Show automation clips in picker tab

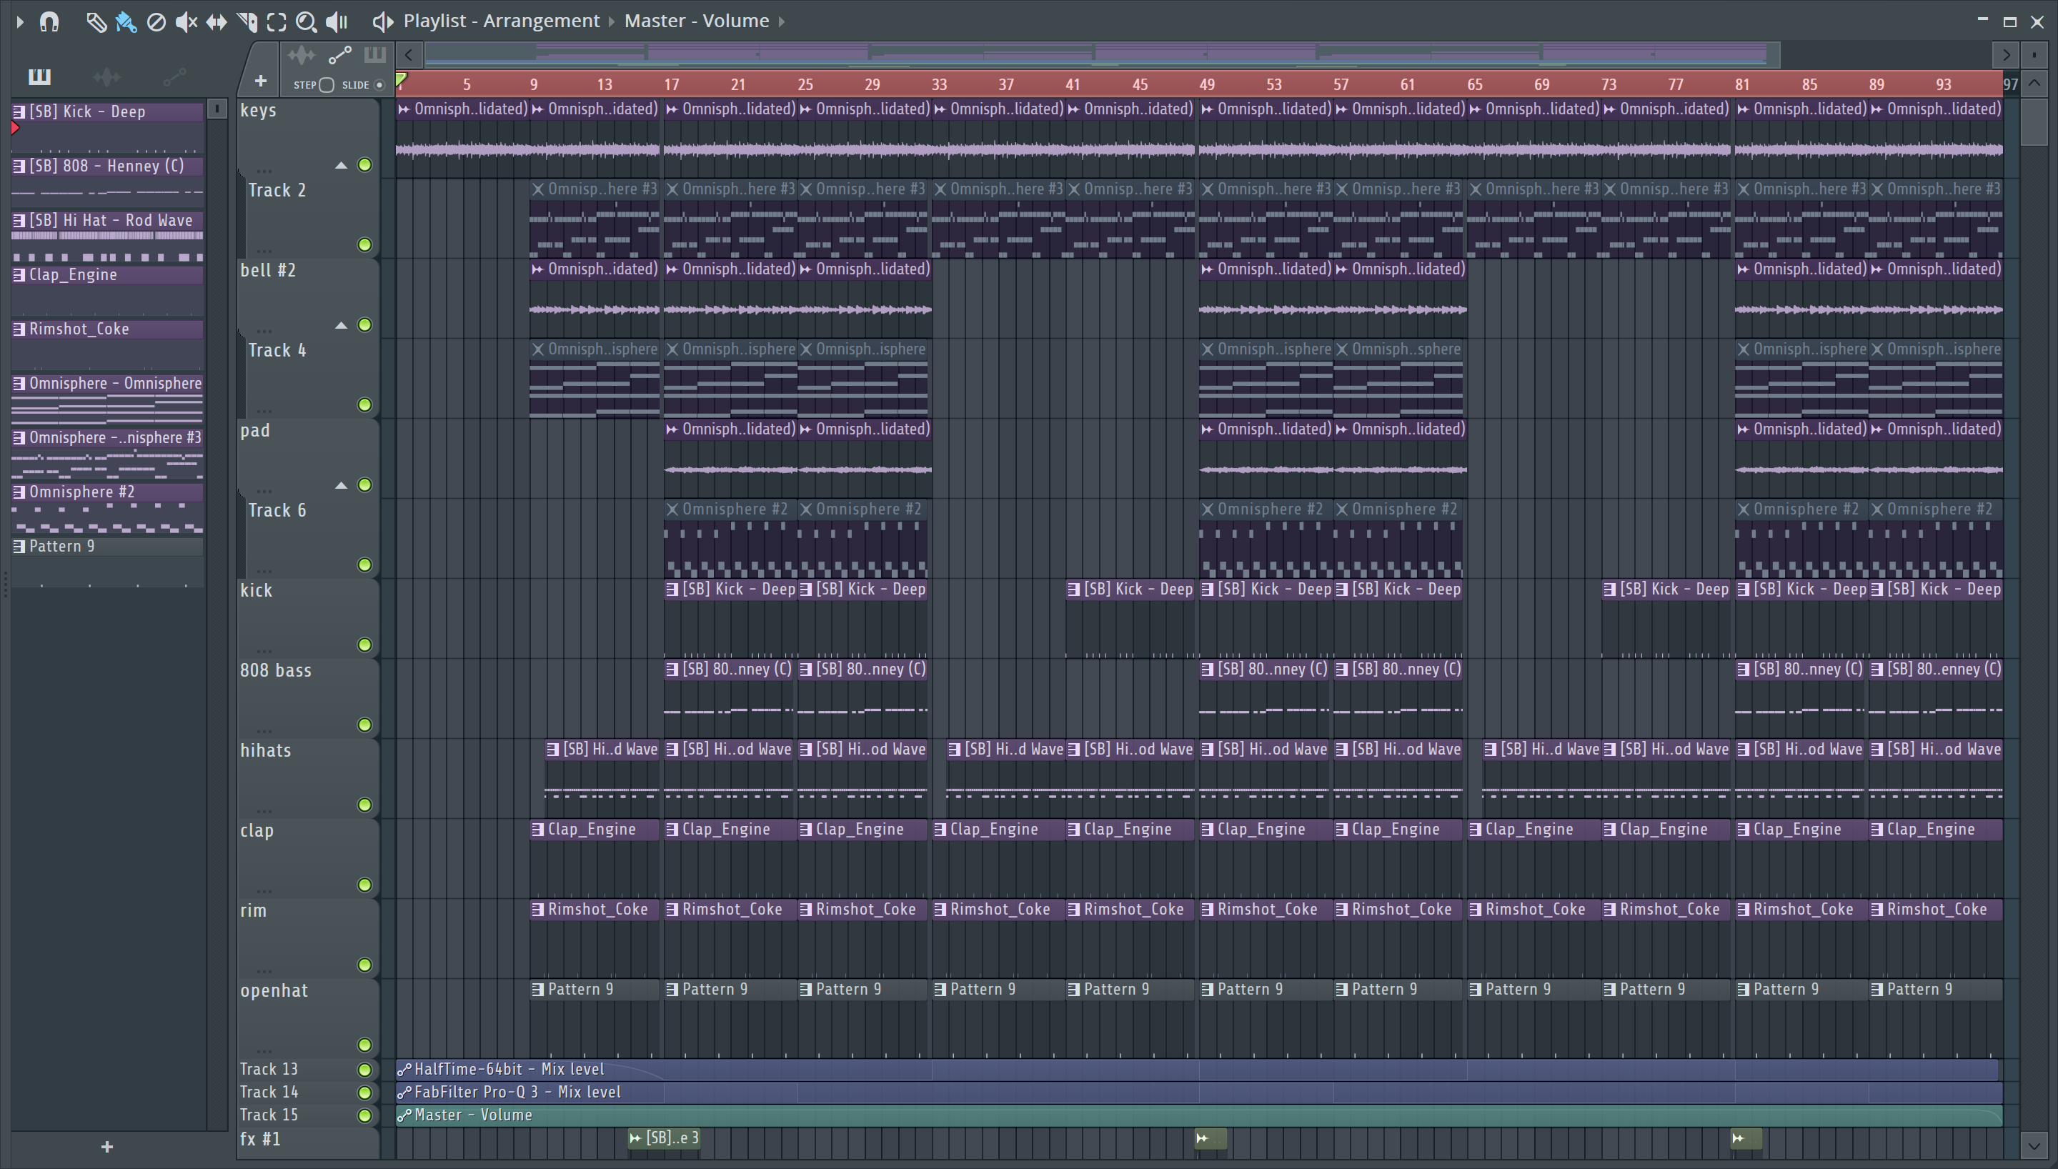[x=174, y=76]
